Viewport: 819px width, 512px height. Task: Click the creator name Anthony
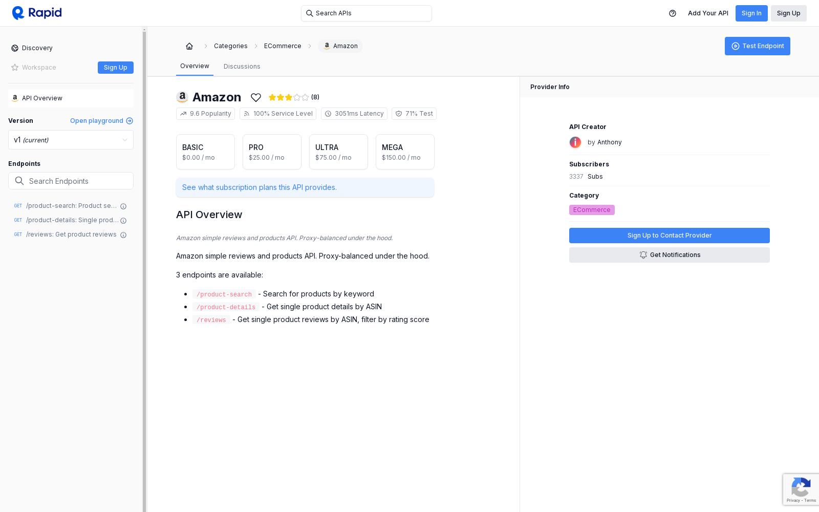[x=610, y=142]
